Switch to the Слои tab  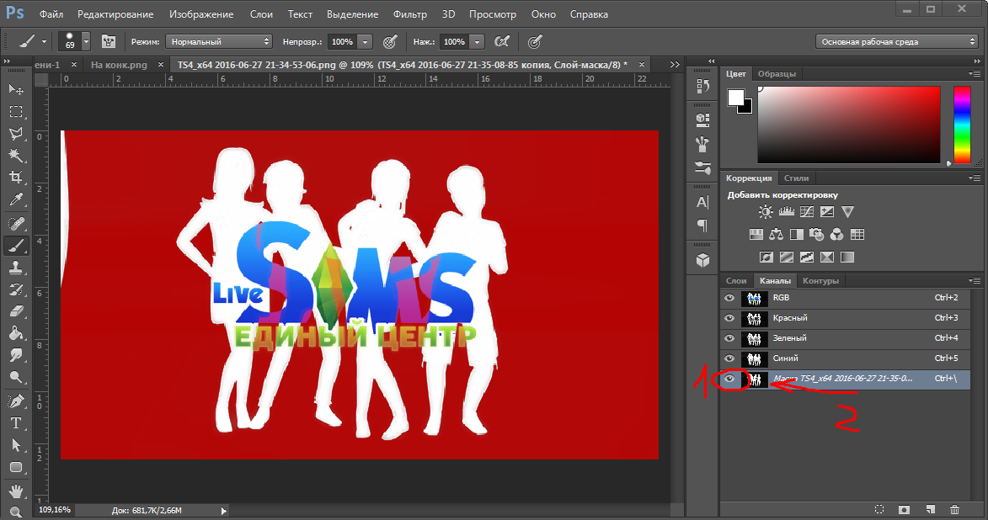736,281
